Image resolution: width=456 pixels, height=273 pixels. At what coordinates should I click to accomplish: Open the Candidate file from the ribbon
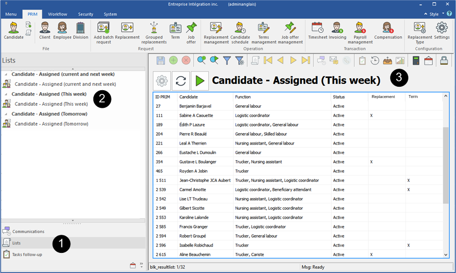click(14, 30)
